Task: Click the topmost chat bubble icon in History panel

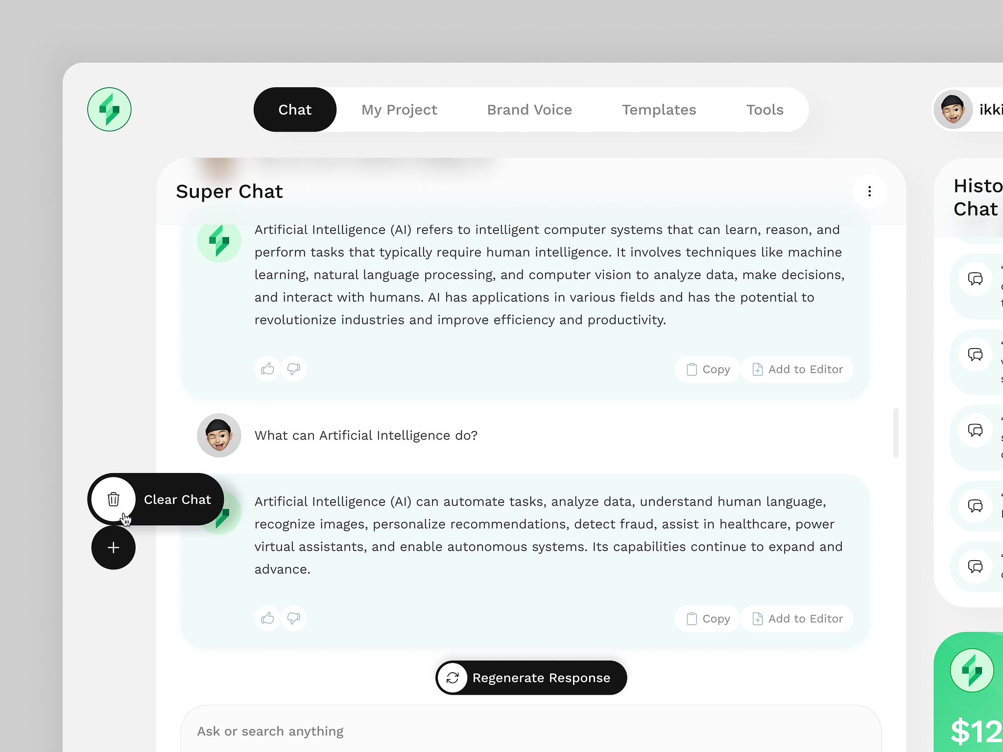Action: 975,279
